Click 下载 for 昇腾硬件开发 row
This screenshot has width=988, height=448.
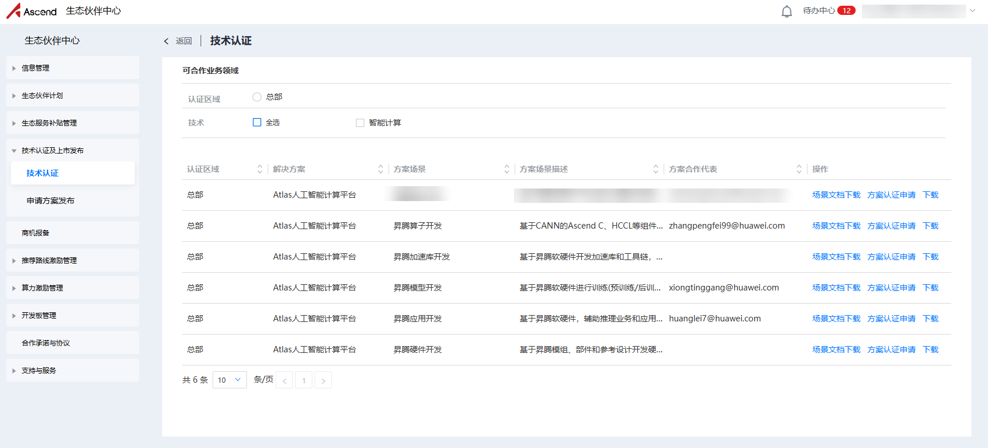click(x=931, y=349)
